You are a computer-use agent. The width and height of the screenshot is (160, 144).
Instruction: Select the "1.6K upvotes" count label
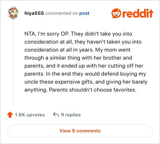pos(30,115)
